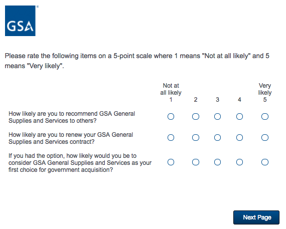Viewport: 286px width, 229px height.
Task: Mark recommend question as 5 Very likely
Action: tap(265, 117)
